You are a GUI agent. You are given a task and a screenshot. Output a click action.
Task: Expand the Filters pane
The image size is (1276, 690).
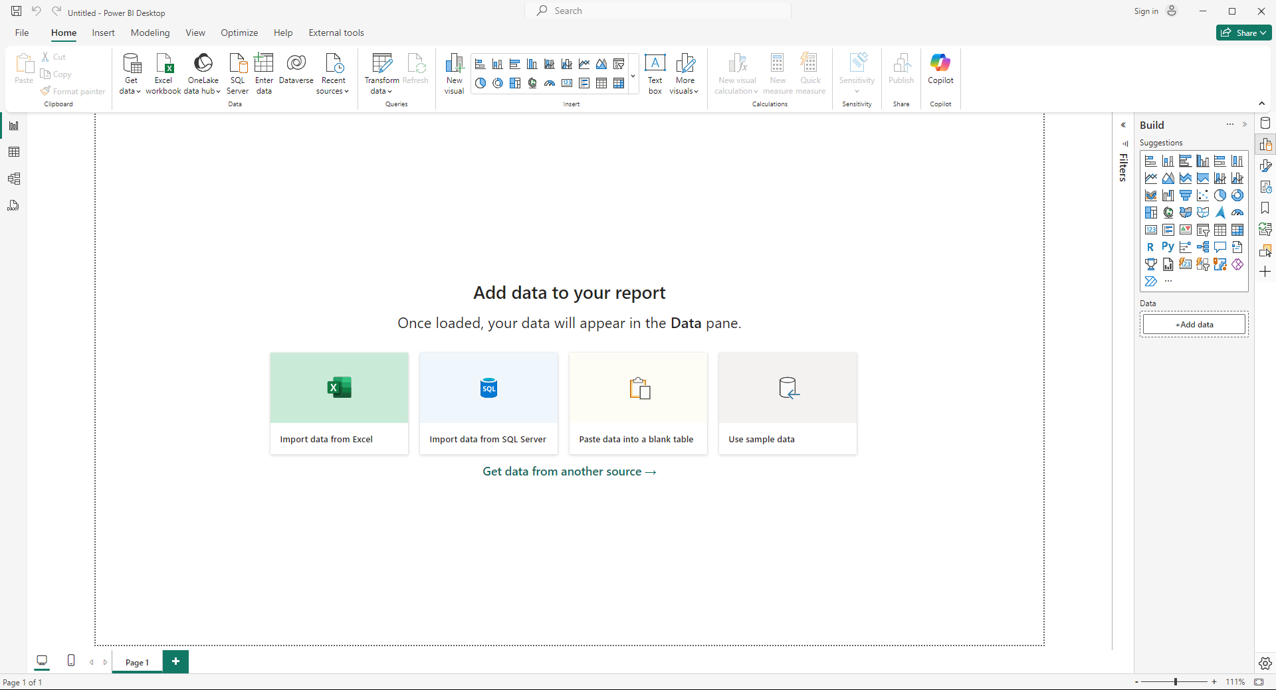click(1123, 125)
